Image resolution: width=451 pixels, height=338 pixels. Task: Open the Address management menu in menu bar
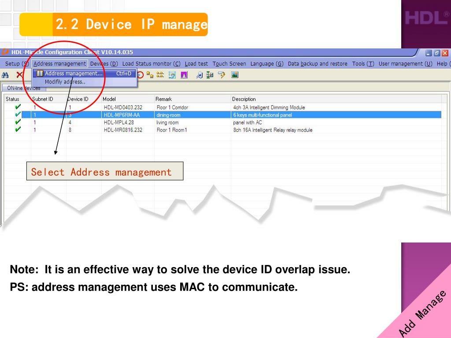click(59, 63)
